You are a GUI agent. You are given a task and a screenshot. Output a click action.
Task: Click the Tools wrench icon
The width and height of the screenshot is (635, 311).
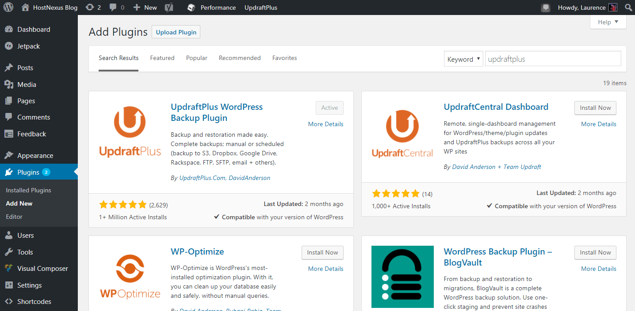point(8,252)
